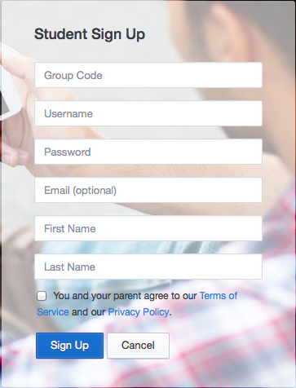
Task: Submit with the blue Sign Up button
Action: 69,346
